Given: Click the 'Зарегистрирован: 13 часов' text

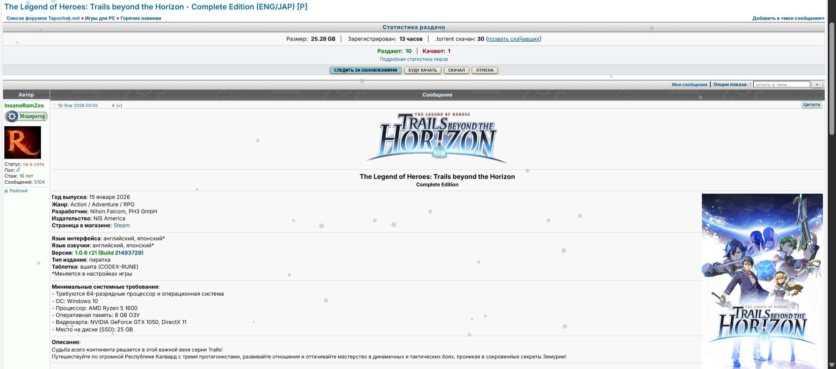Looking at the screenshot, I should point(385,39).
